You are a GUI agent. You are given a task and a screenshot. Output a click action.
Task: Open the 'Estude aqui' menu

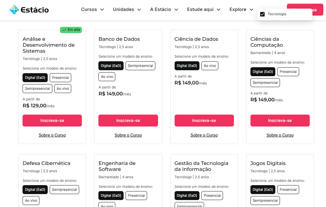(203, 10)
